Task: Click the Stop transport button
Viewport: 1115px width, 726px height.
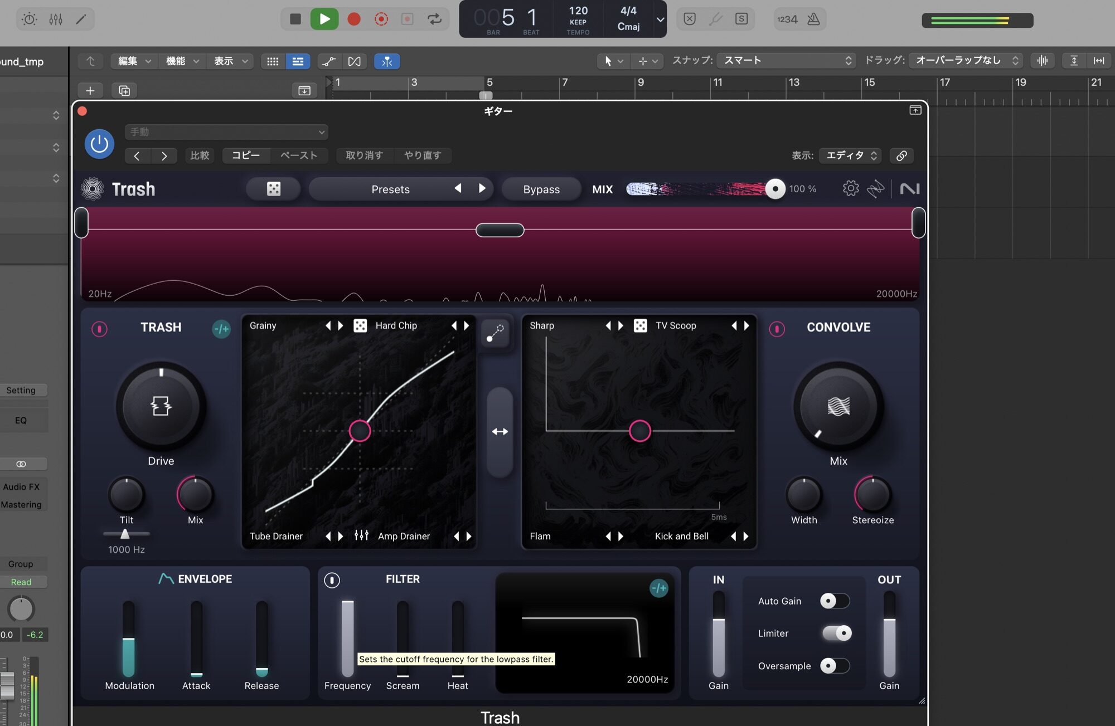Action: tap(295, 19)
